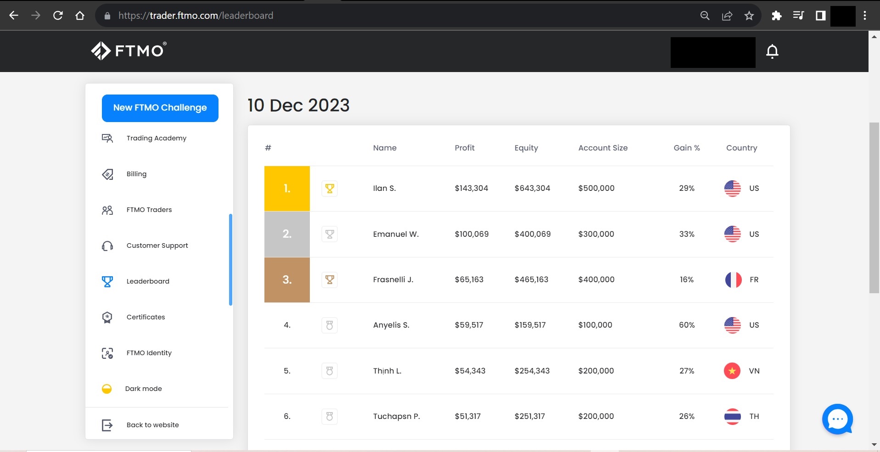Open the browser extensions puzzle icon
This screenshot has width=880, height=452.
[776, 16]
